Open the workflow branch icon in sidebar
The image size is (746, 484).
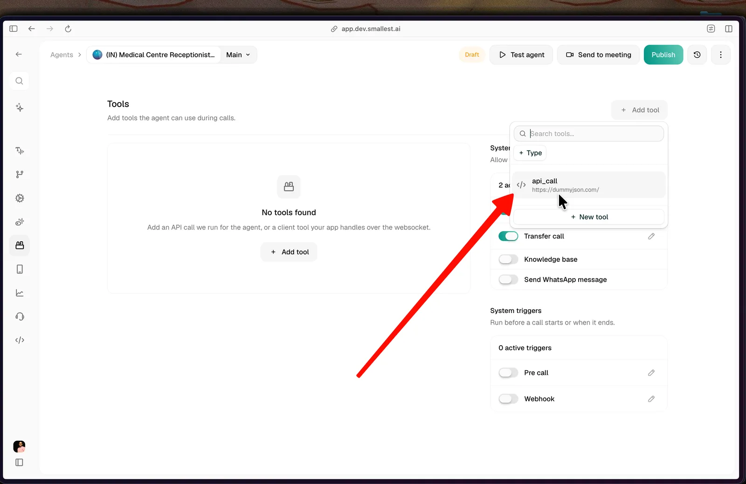point(20,174)
